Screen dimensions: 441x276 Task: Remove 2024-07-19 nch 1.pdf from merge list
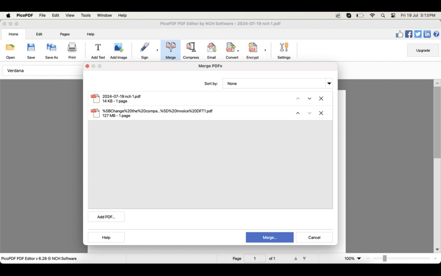click(x=321, y=99)
